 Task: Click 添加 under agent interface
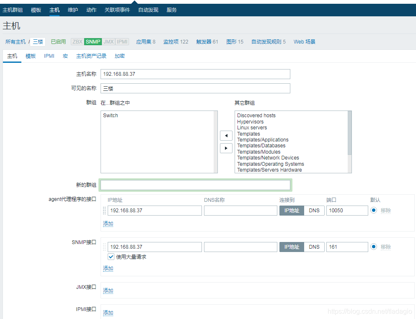point(108,224)
